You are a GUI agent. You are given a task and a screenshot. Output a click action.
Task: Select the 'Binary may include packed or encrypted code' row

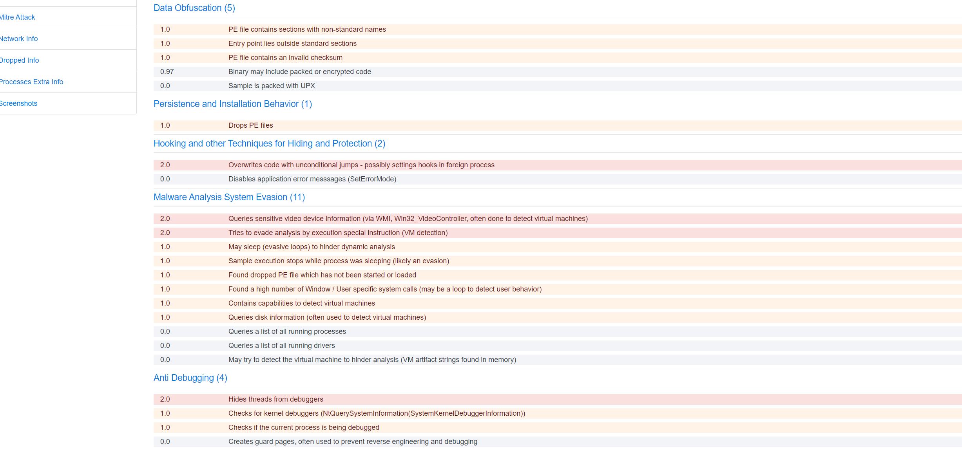(x=299, y=72)
